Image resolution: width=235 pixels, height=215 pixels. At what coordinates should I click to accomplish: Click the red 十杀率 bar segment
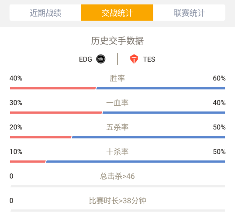(28, 162)
